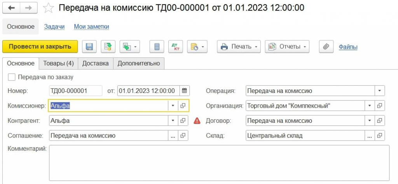Click the red warning triangle near Договор
Image resolution: width=398 pixels, height=184 pixels.
[197, 121]
